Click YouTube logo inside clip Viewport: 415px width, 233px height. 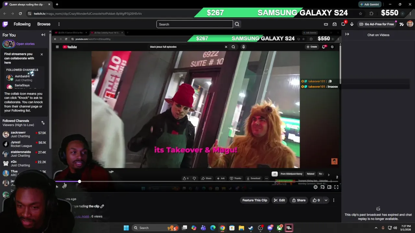click(70, 47)
